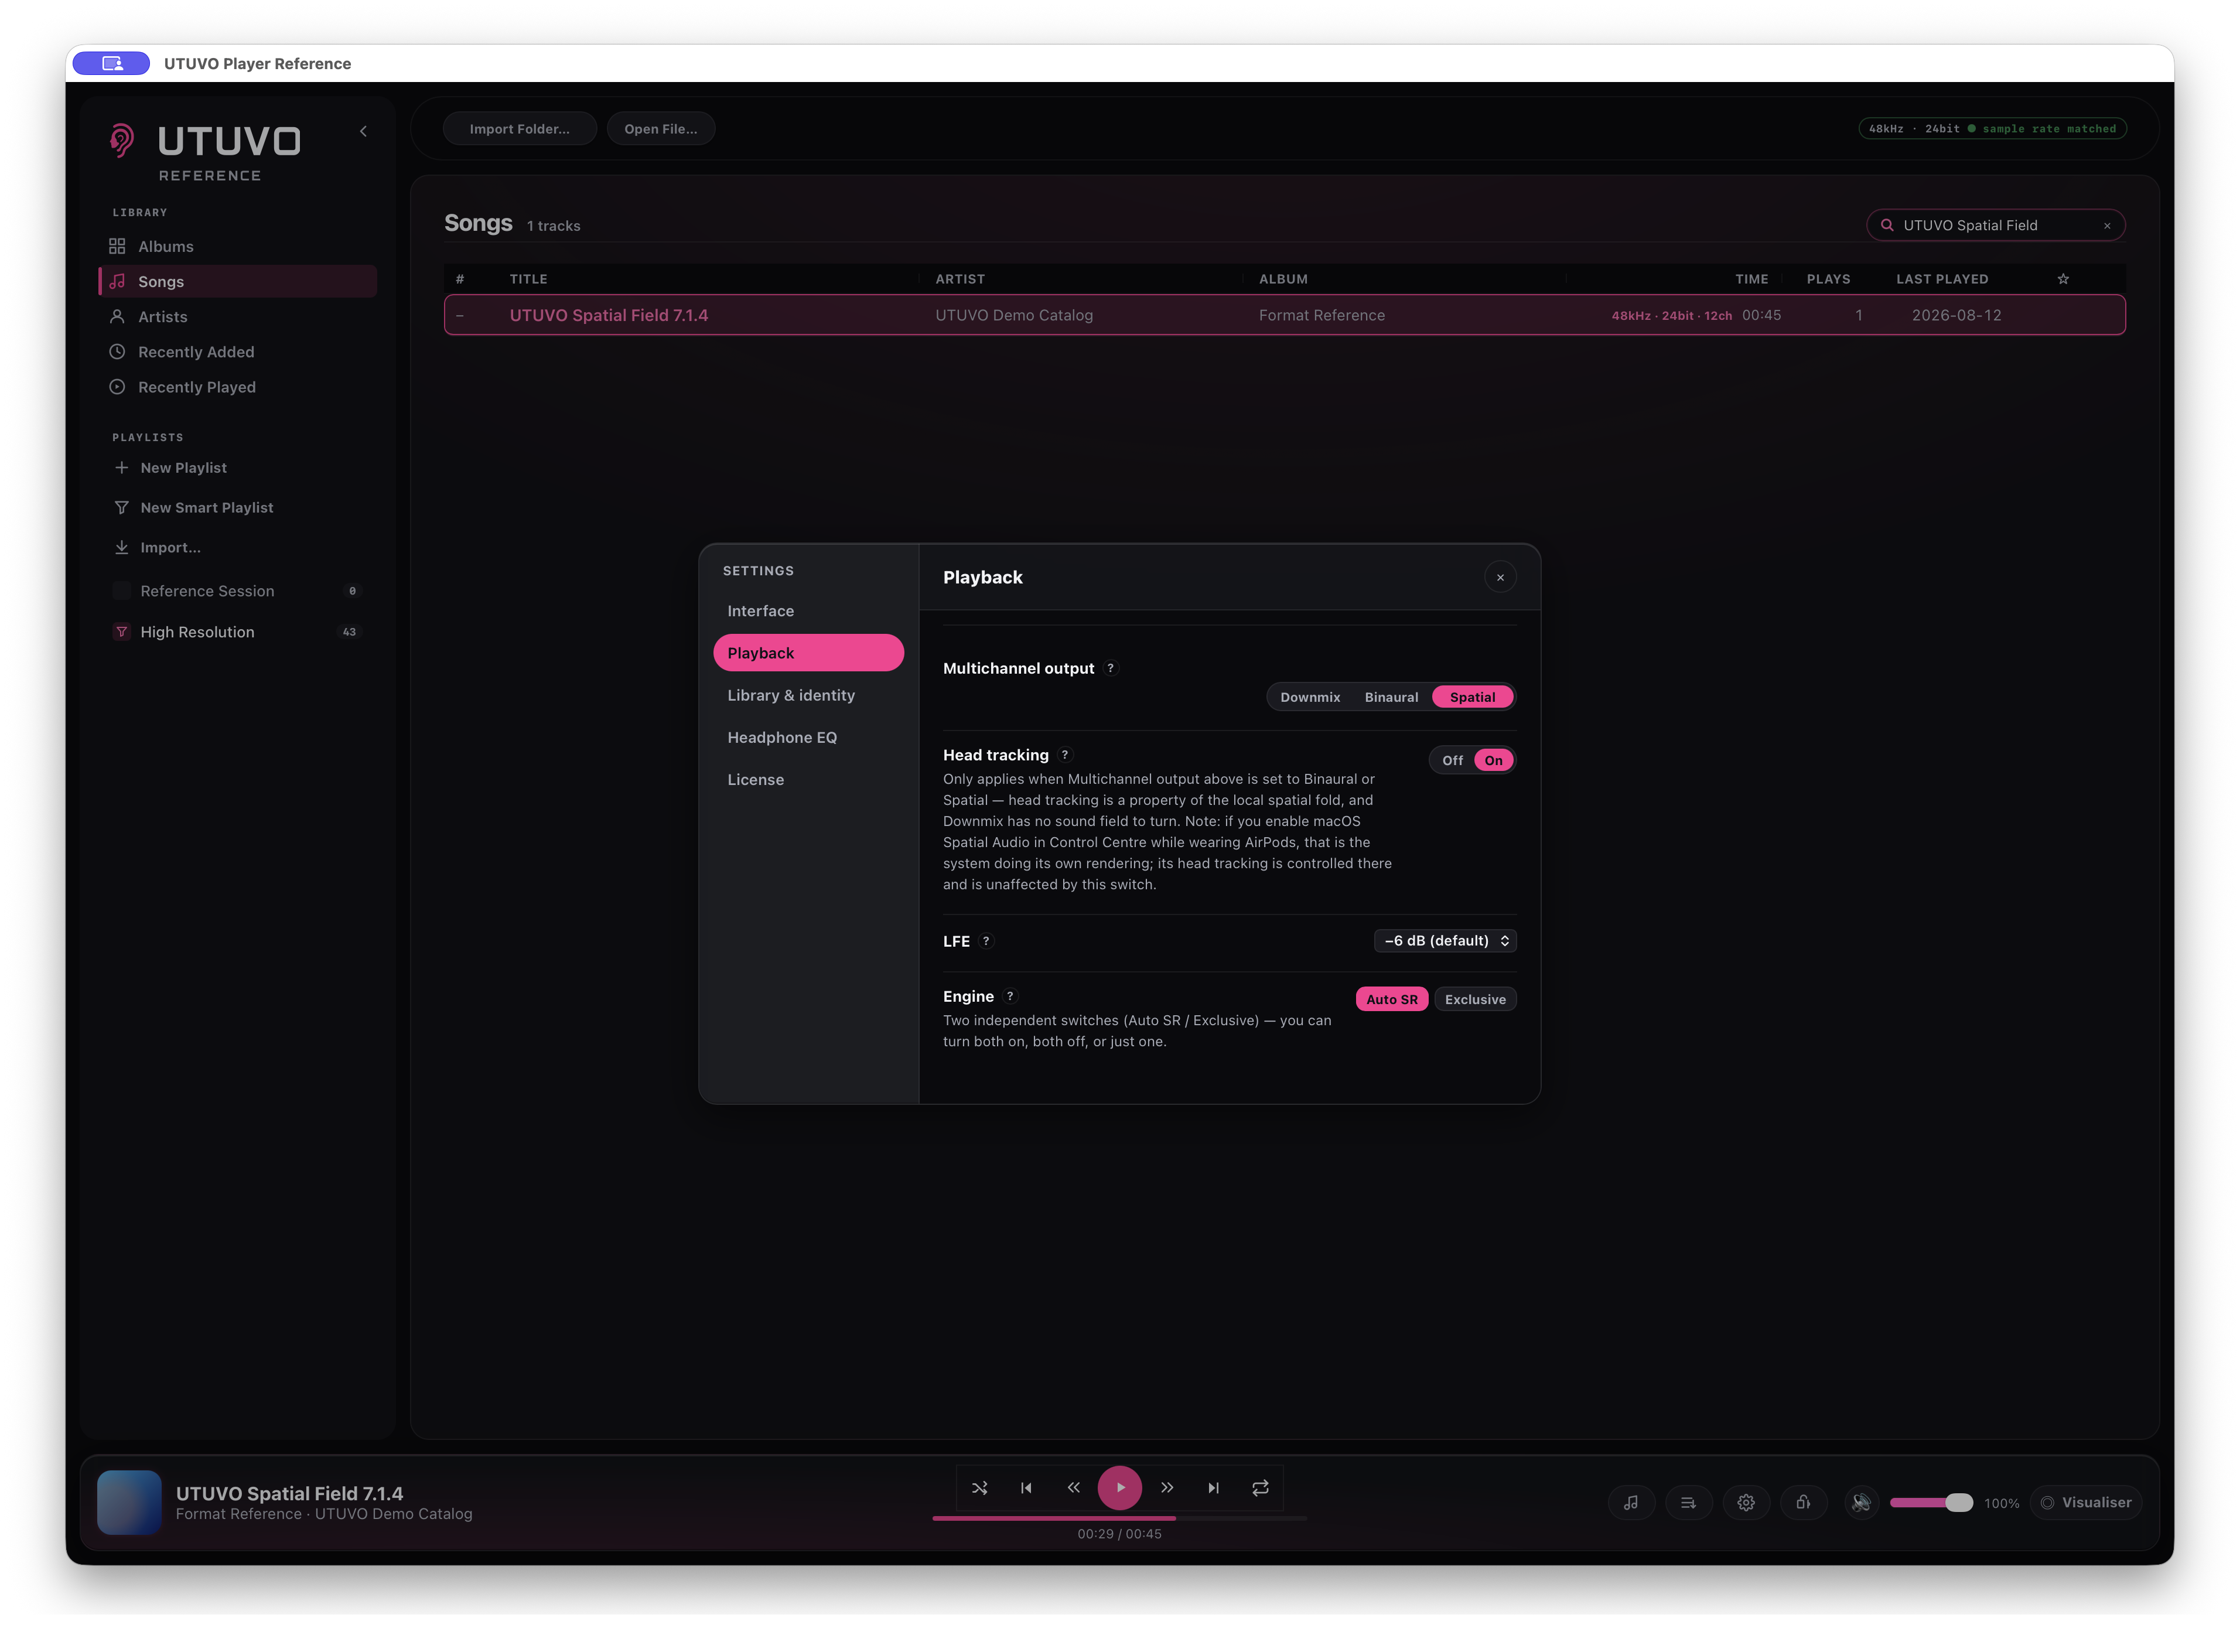Show help for Multichannel output

point(1110,668)
